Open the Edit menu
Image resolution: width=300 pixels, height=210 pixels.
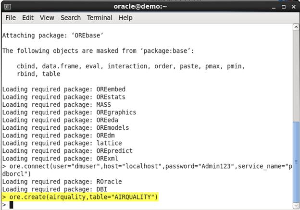[28, 18]
